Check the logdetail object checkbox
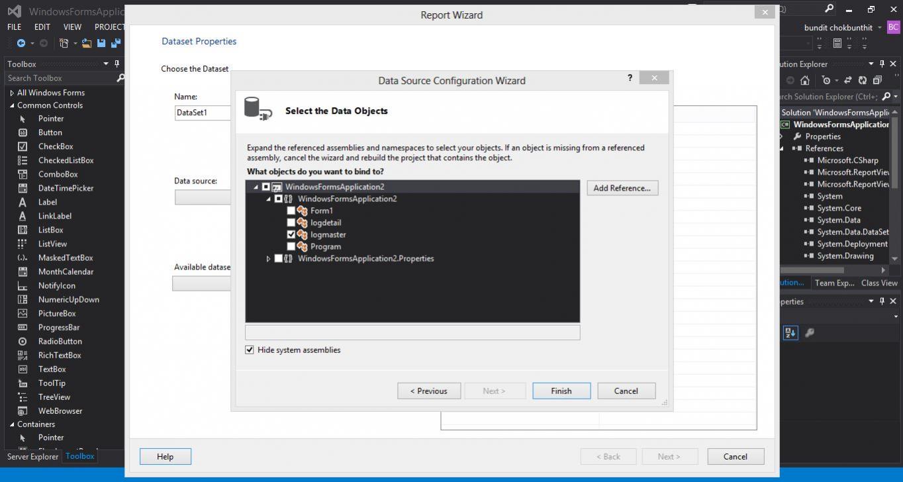 point(291,222)
